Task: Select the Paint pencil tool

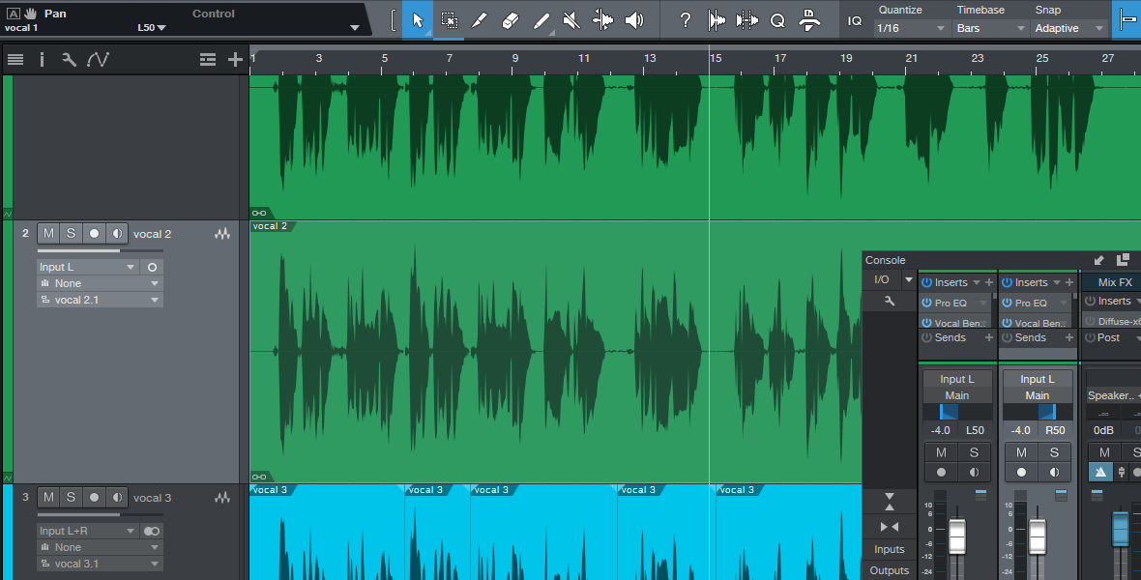Action: point(541,19)
